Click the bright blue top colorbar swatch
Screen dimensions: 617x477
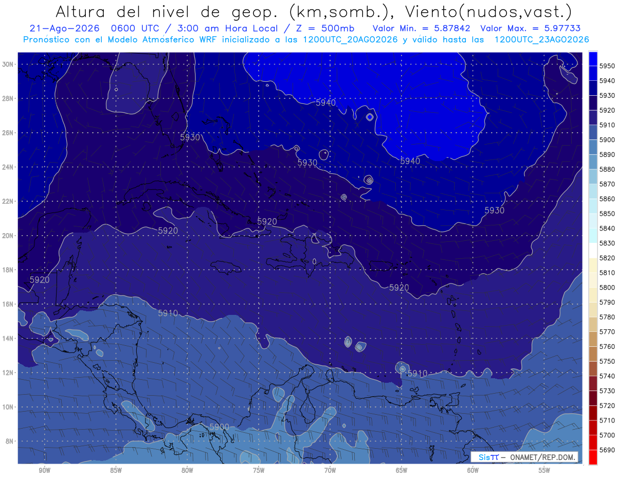pos(593,58)
